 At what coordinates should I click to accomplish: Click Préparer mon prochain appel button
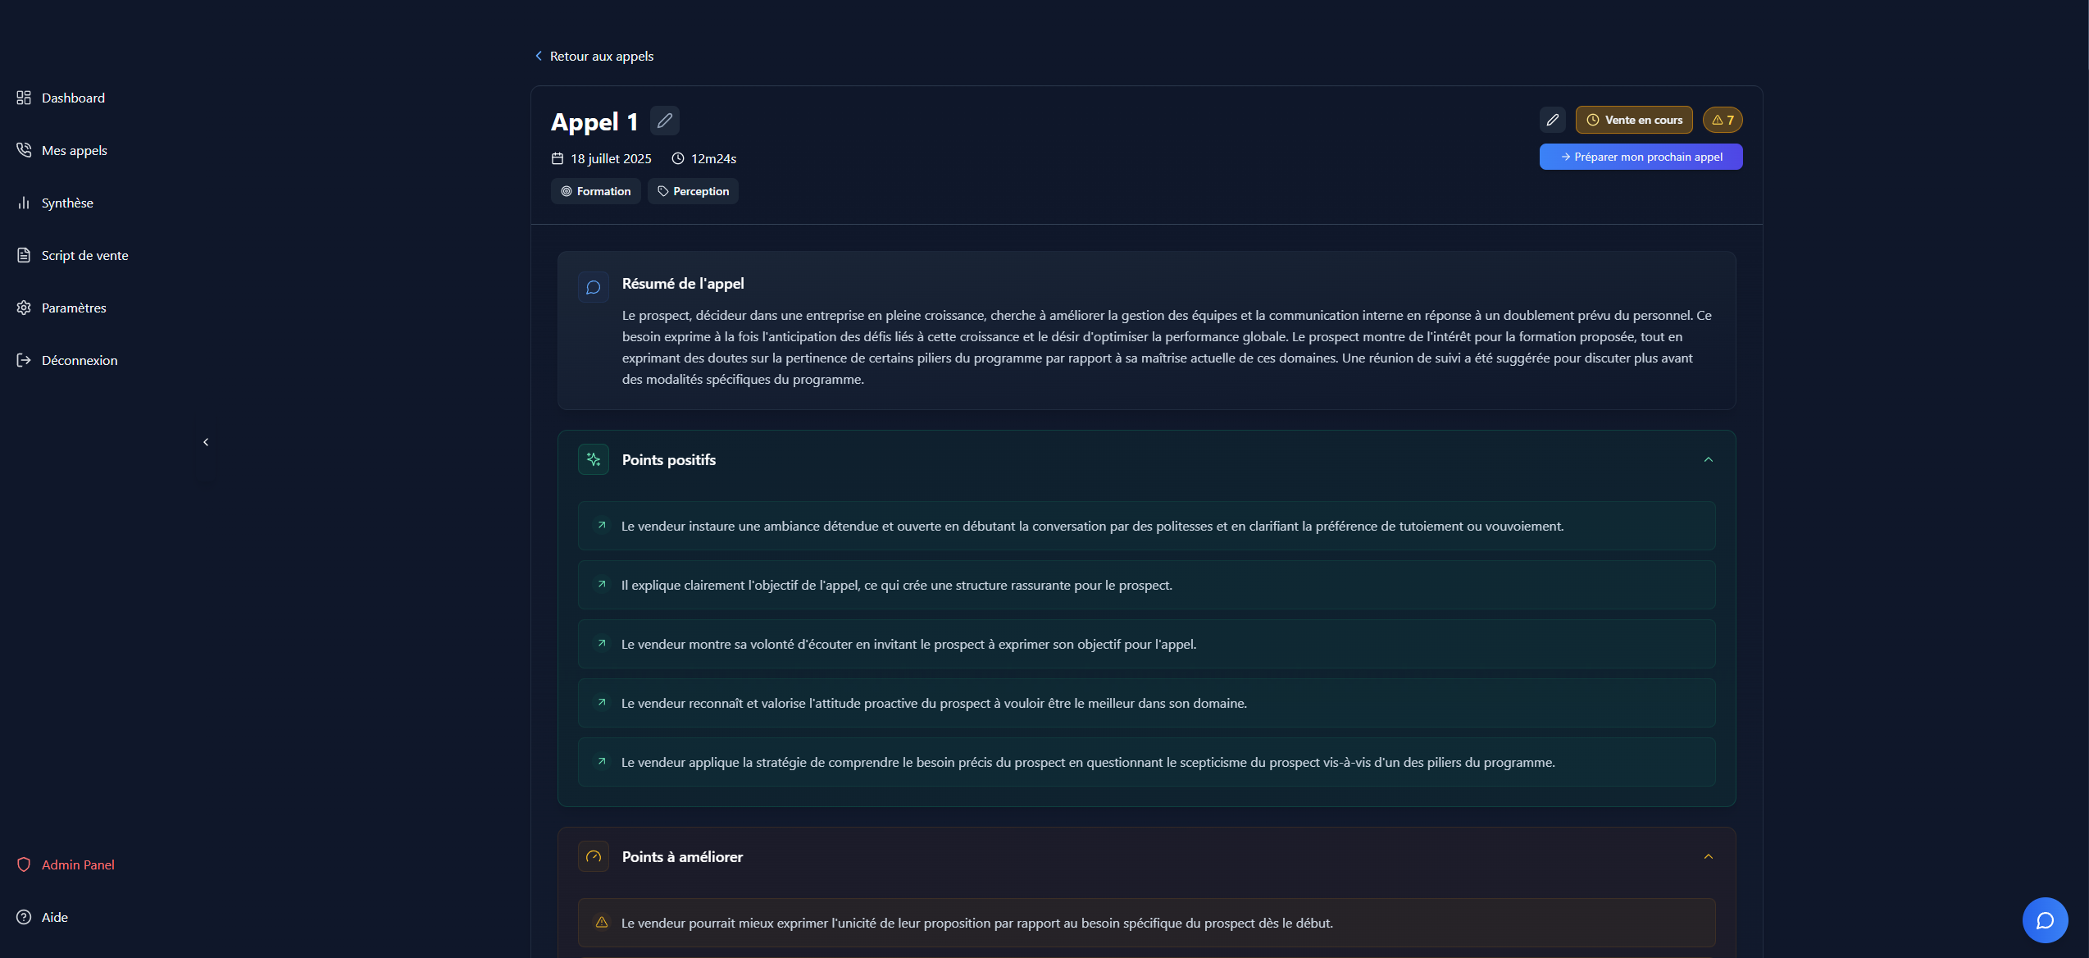point(1641,157)
